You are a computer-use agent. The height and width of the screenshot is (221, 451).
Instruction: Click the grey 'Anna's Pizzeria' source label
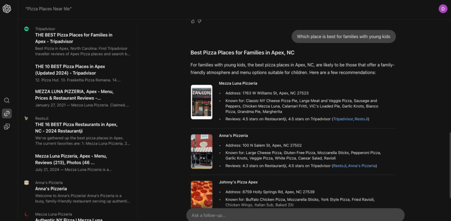point(49,182)
